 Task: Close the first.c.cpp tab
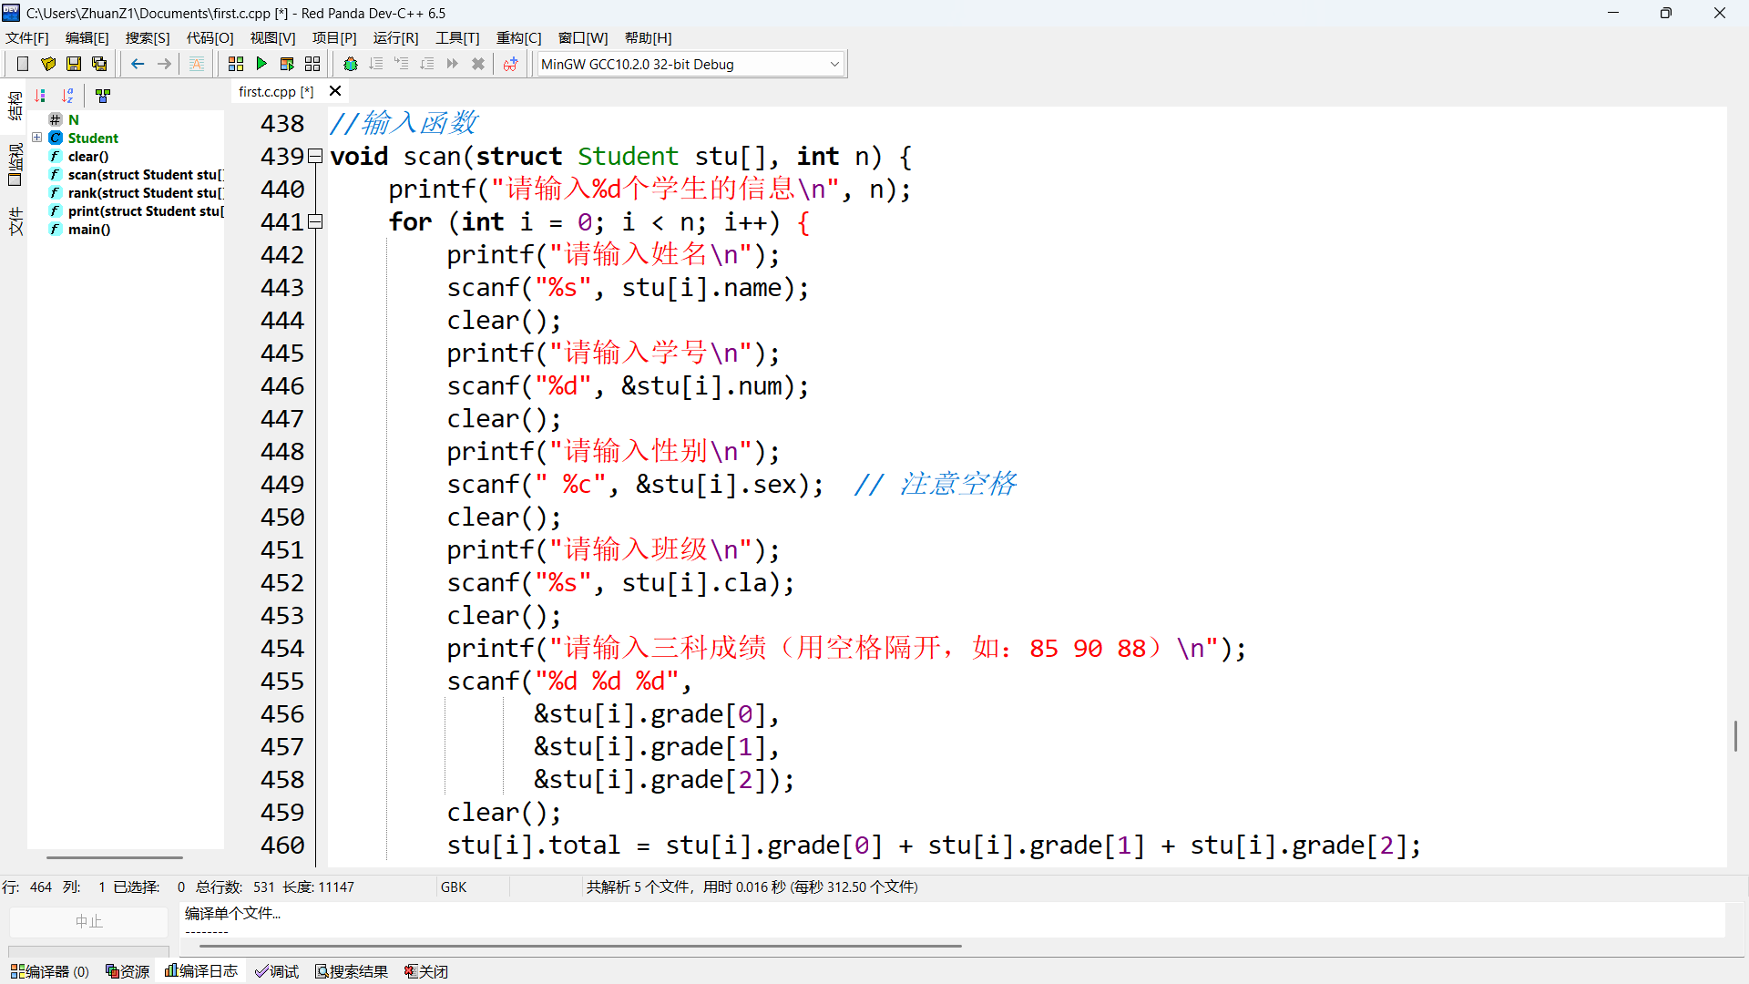335,91
